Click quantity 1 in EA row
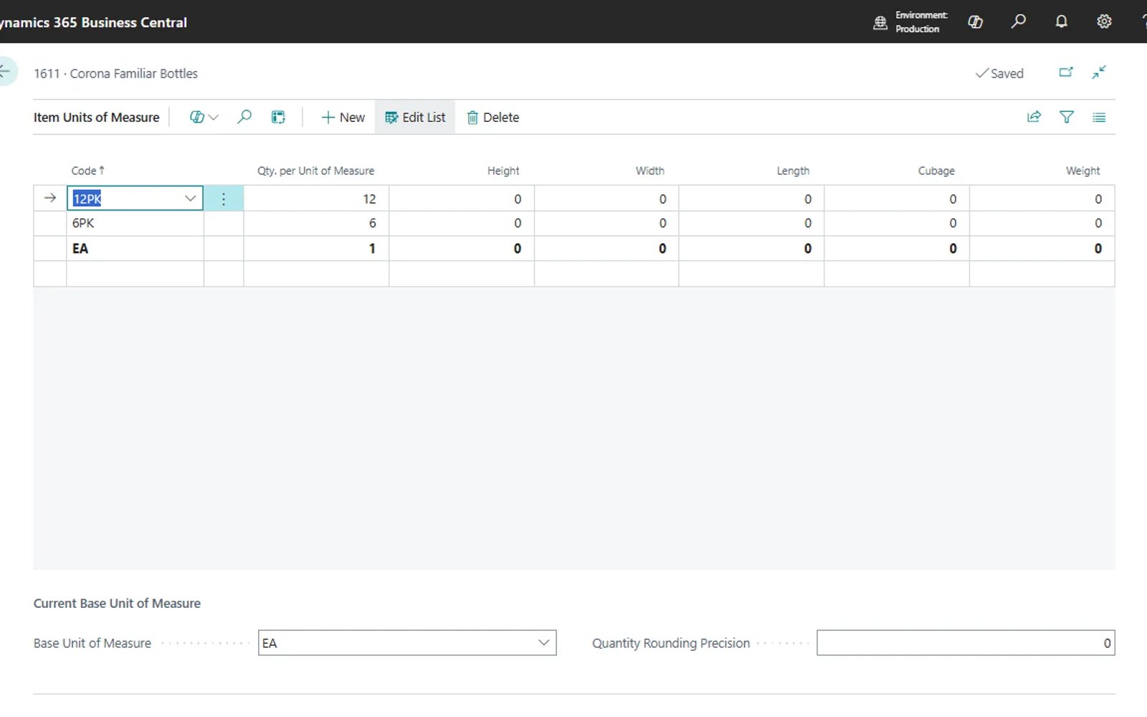 [316, 249]
